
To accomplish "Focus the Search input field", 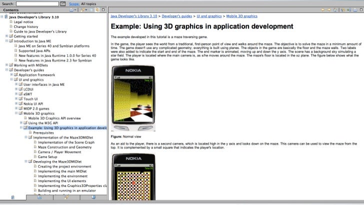I will click(x=37, y=3).
